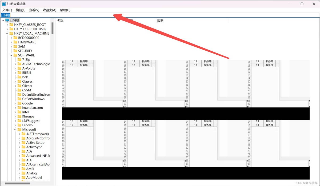Expand the .NETFramework key chevron

tap(19, 134)
